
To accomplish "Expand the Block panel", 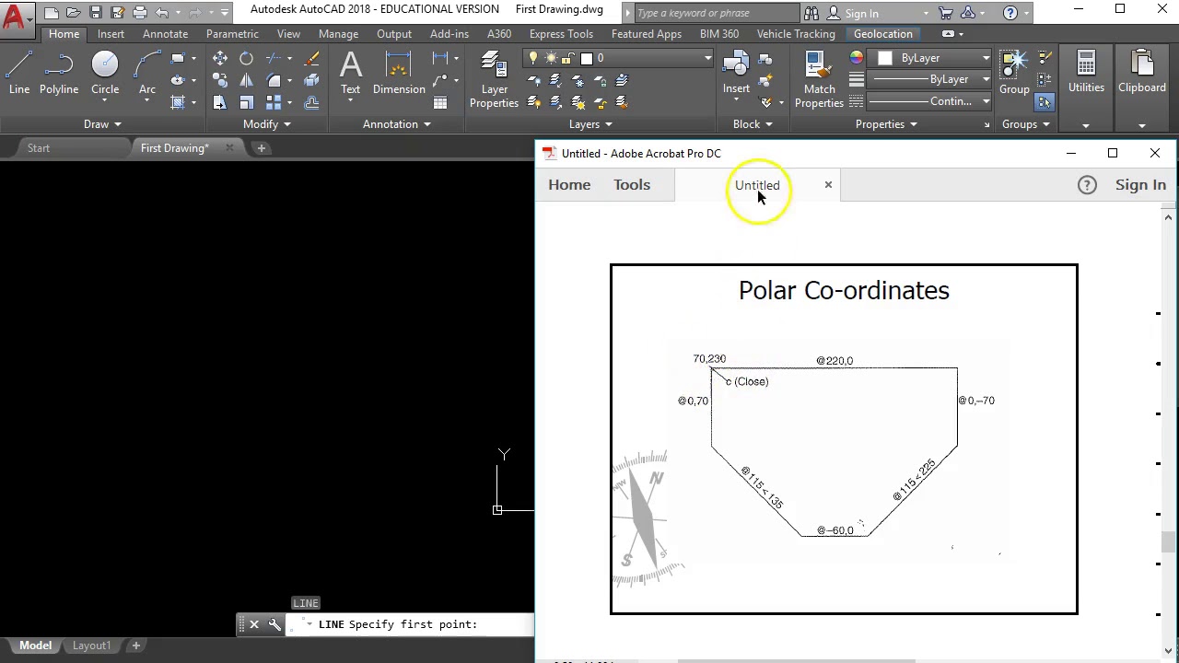I will click(753, 124).
